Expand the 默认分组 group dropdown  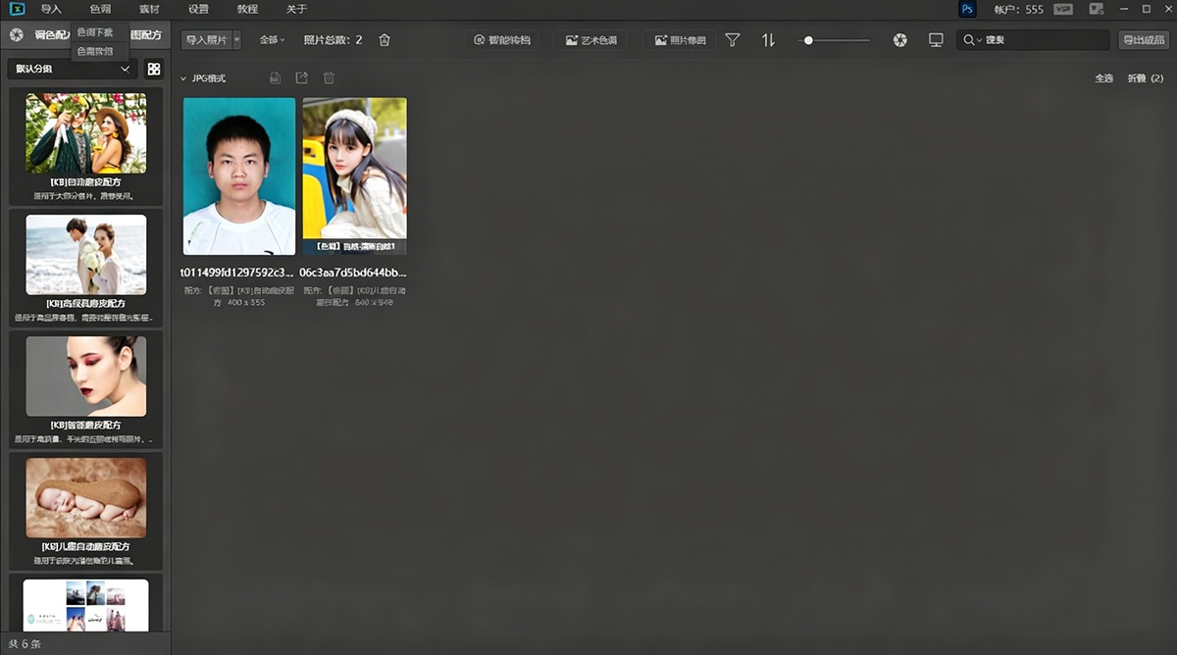click(72, 69)
